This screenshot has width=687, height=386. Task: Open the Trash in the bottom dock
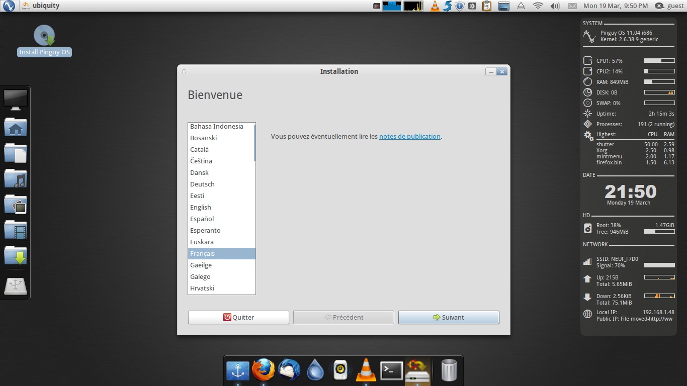(449, 370)
